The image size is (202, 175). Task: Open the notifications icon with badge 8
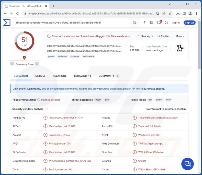coord(159,23)
